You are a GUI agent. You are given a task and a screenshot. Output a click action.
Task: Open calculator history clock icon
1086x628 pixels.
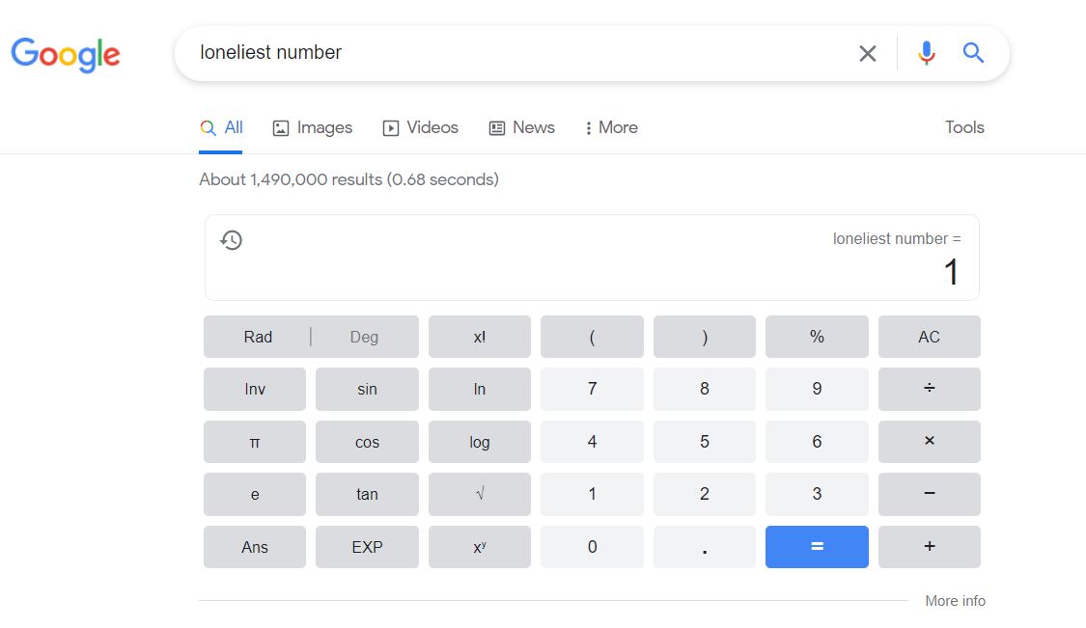232,240
